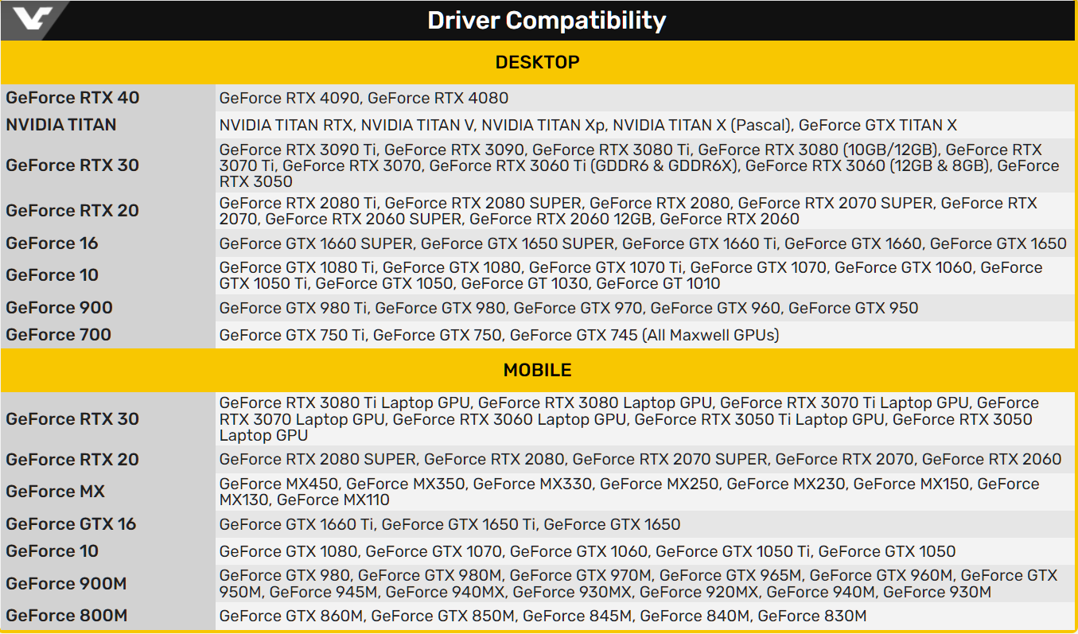Click the "GeForce GTX 1660 SUPER" entry

316,243
